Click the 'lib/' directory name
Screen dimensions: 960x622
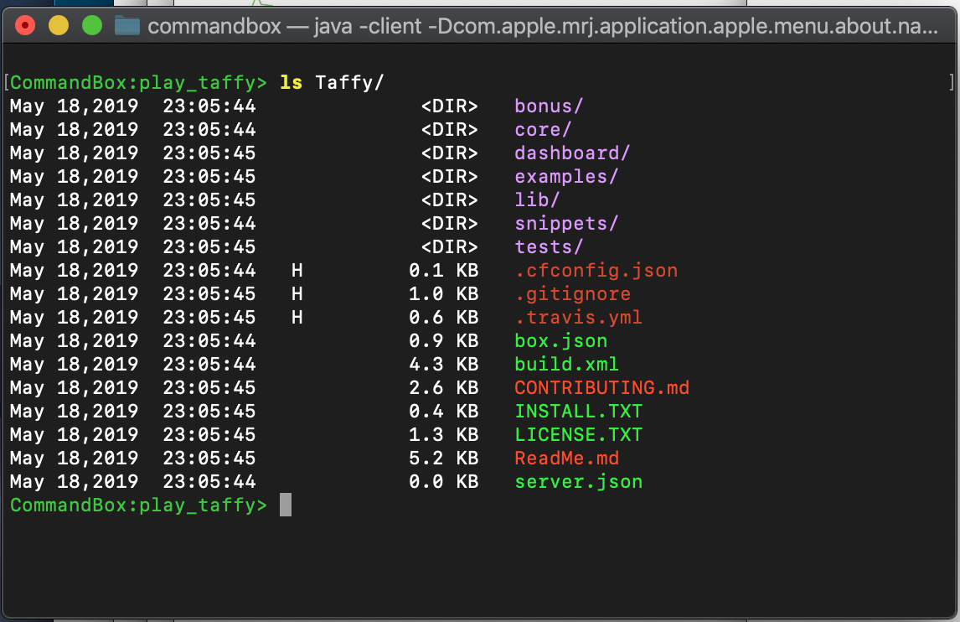pyautogui.click(x=537, y=200)
